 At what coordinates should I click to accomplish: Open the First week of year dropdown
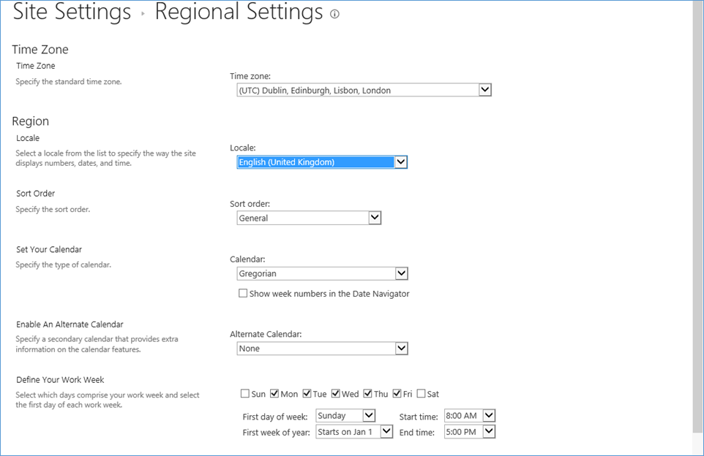click(x=386, y=431)
